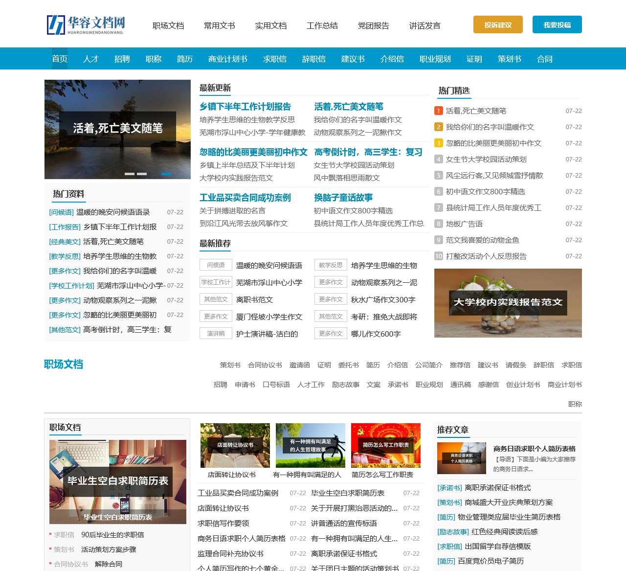Open headline 活着,死亡美文随笔 in 最新更新
The image size is (626, 571).
tap(349, 107)
